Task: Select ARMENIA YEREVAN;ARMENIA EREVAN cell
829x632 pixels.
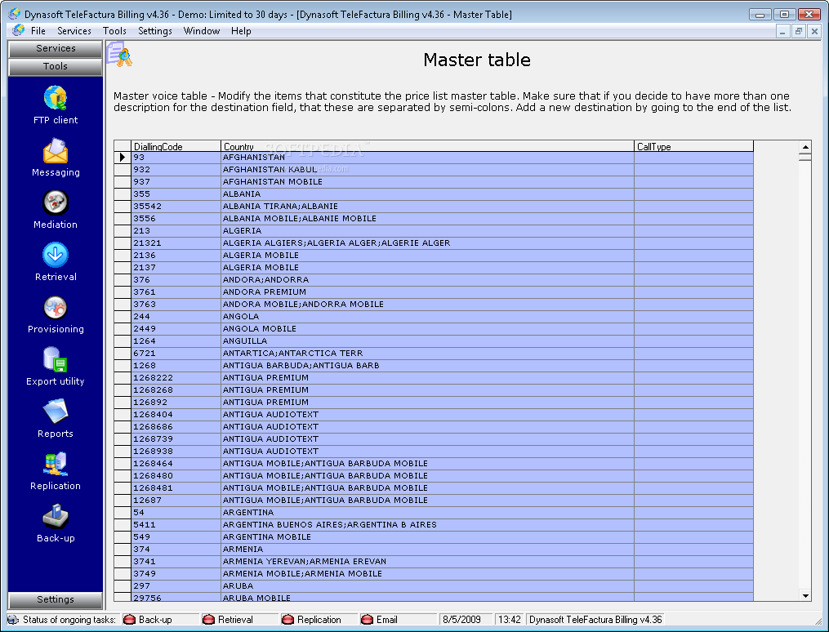Action: [427, 561]
